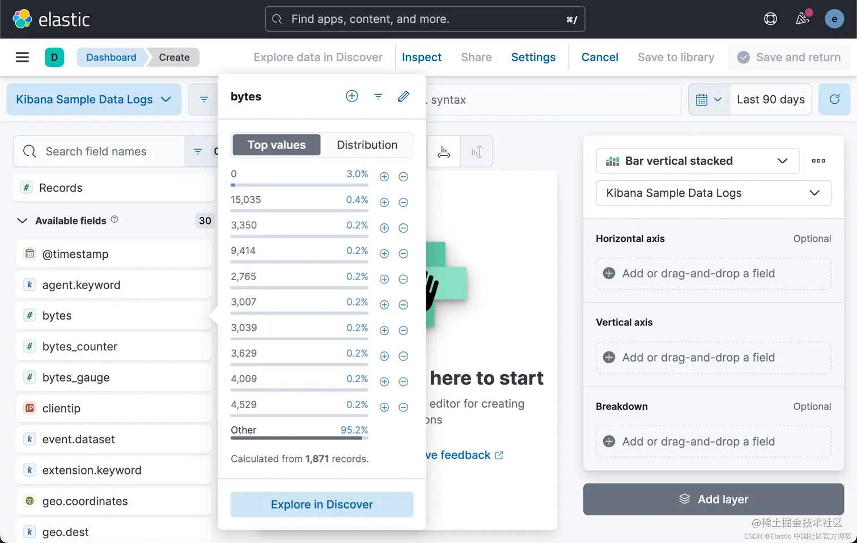The height and width of the screenshot is (543, 857).
Task: Open the Bar vertical stacked chart type dropdown
Action: [x=697, y=161]
